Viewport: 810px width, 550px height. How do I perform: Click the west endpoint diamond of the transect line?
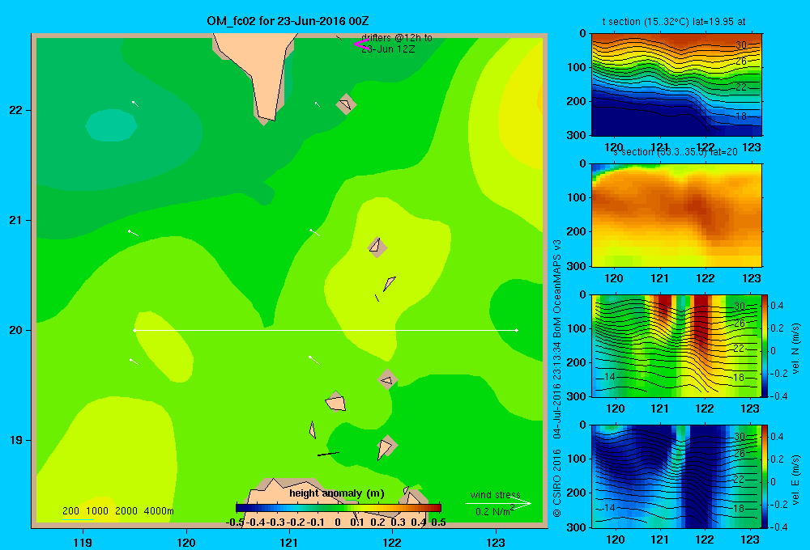click(x=134, y=330)
